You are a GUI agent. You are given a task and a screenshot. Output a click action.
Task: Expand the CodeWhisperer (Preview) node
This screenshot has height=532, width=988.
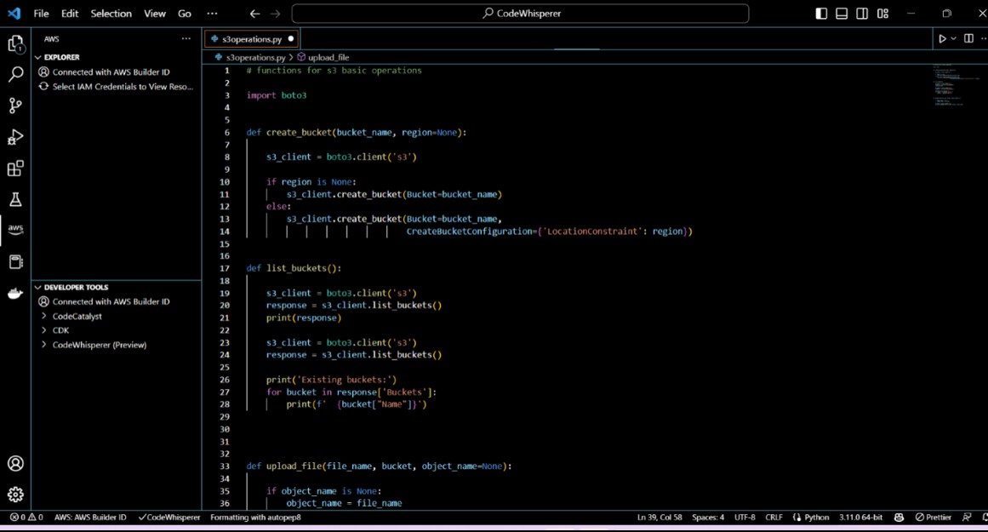[x=99, y=345]
